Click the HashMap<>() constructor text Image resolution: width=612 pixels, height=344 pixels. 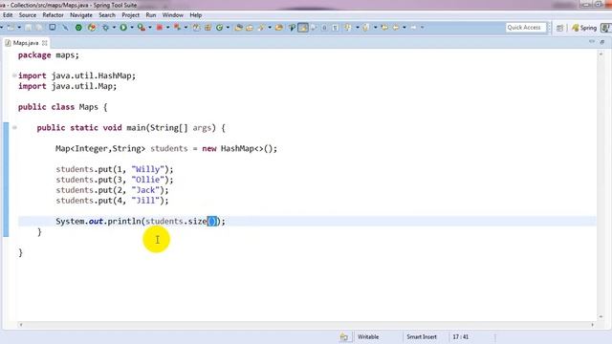pos(247,149)
